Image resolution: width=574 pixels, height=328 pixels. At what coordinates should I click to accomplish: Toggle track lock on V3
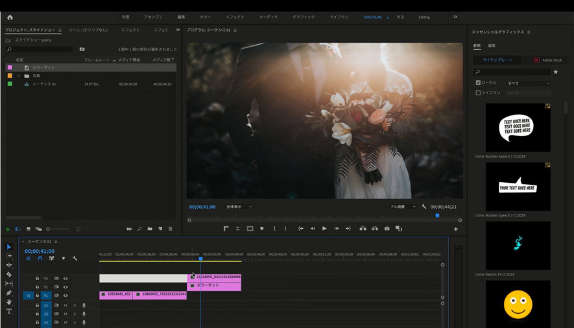[x=37, y=278]
